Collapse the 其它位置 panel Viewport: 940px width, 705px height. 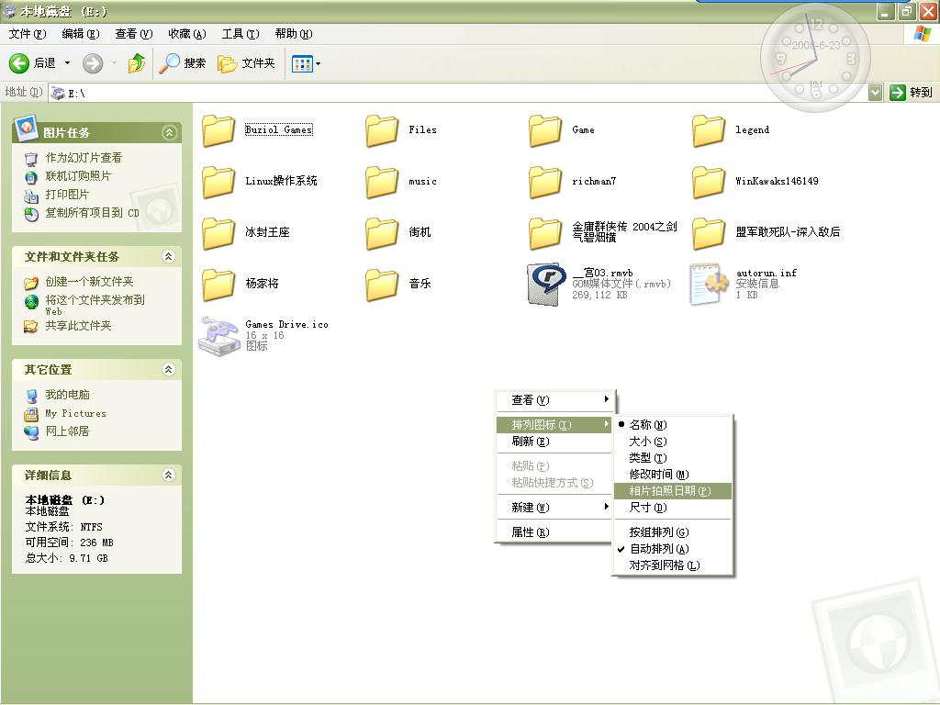click(169, 369)
